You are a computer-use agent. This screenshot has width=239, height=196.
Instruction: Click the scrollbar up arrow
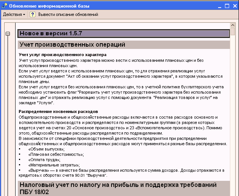(233, 25)
